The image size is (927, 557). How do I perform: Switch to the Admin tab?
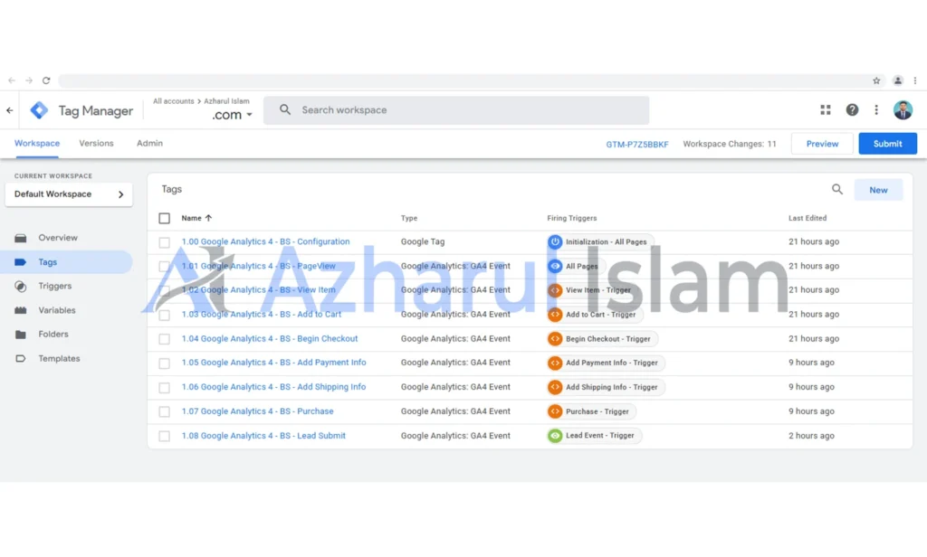(149, 144)
